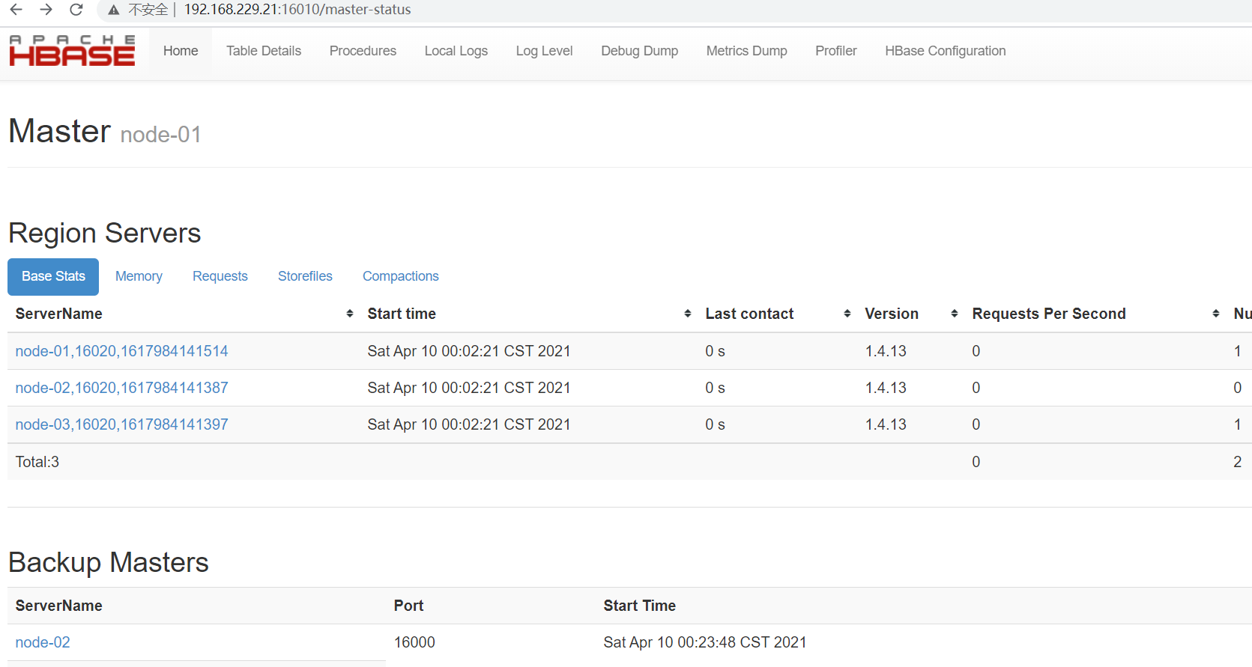Reload the page with refresh icon
This screenshot has width=1252, height=667.
click(x=76, y=10)
